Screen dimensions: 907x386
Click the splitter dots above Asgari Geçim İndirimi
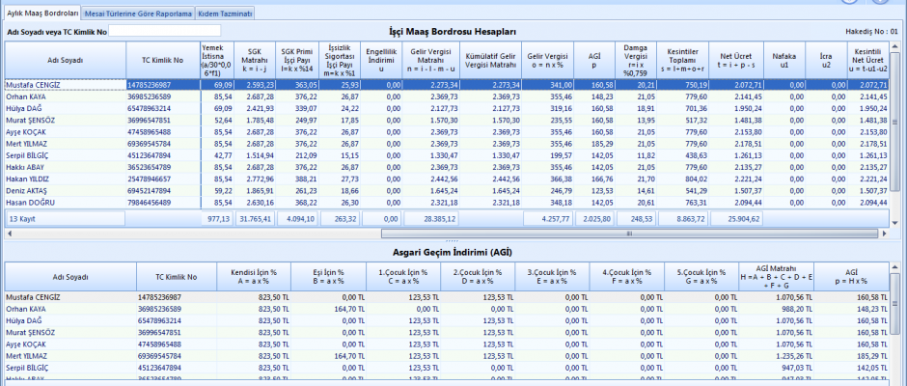tap(452, 242)
